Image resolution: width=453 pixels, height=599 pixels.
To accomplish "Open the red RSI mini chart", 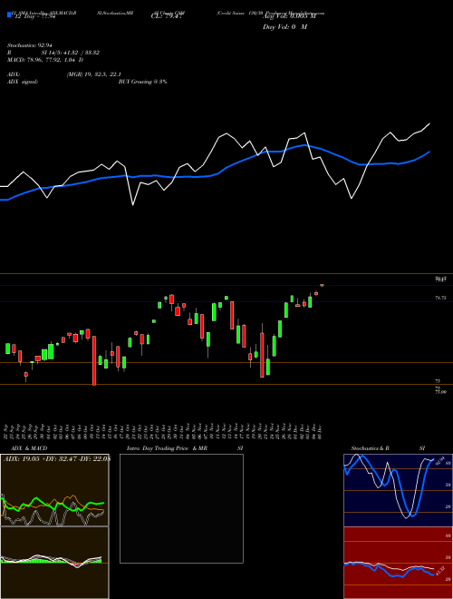I will pyautogui.click(x=398, y=563).
